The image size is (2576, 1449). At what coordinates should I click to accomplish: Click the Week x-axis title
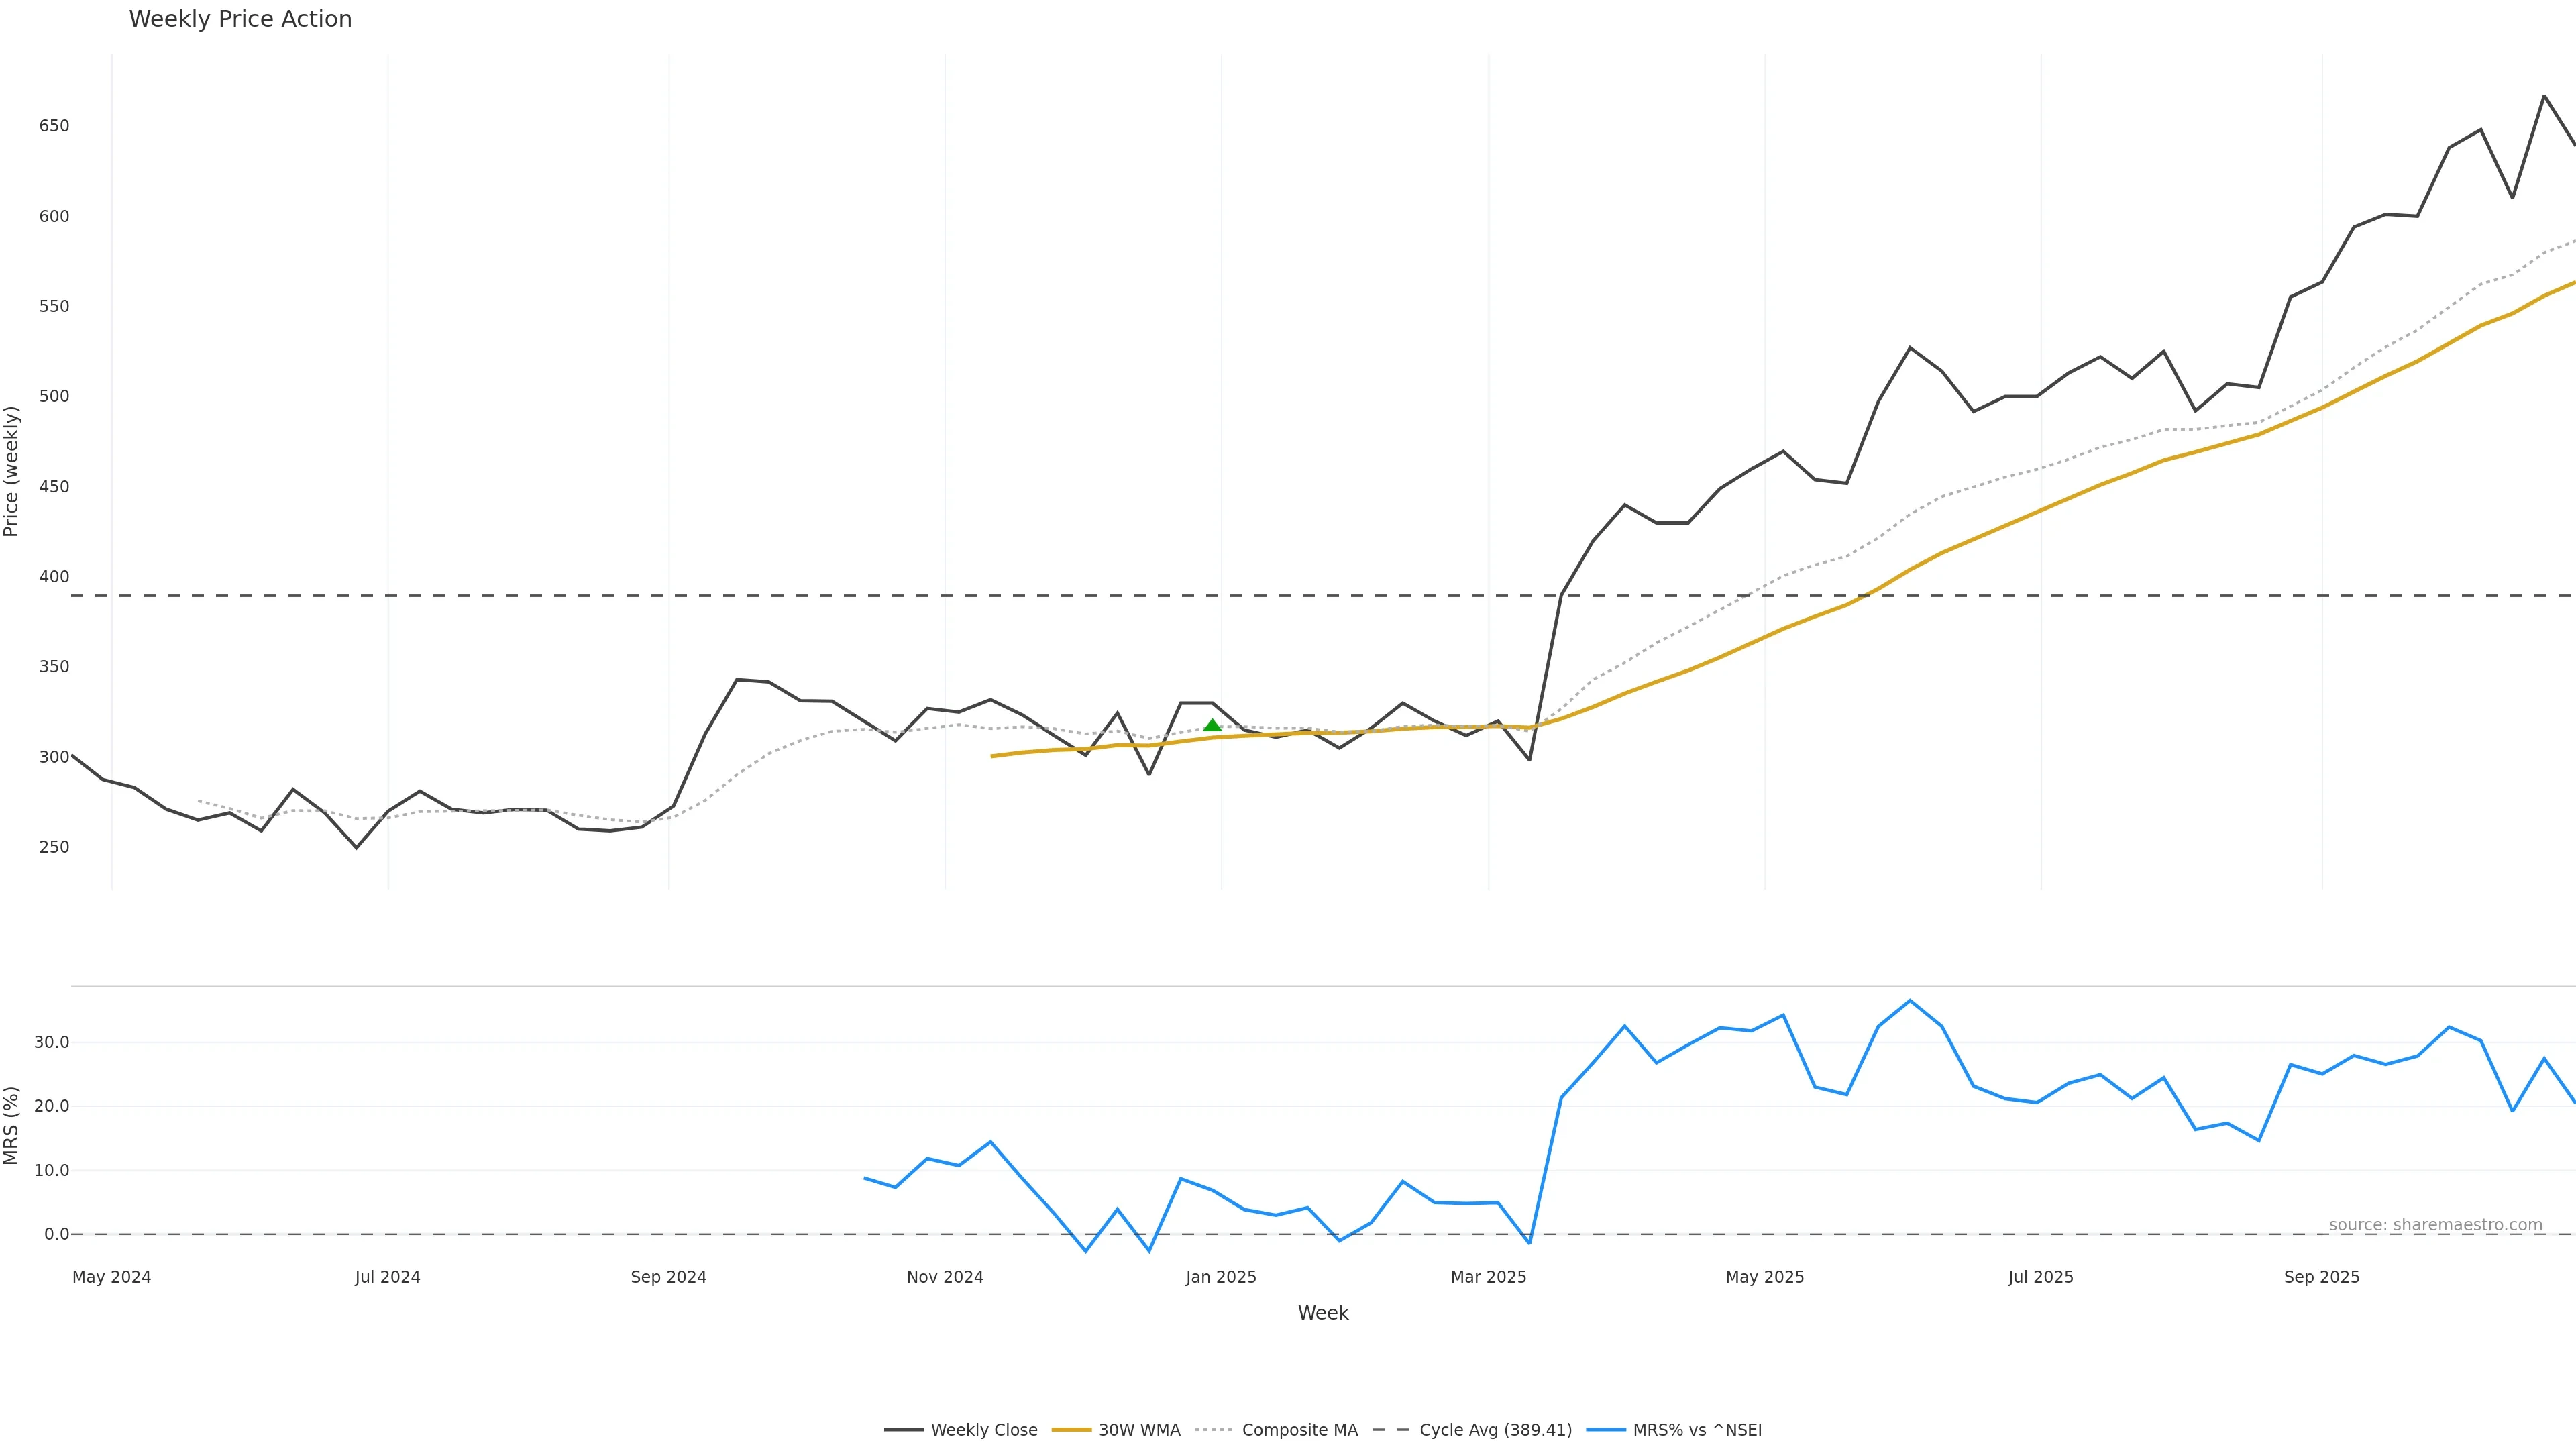click(x=1323, y=1313)
